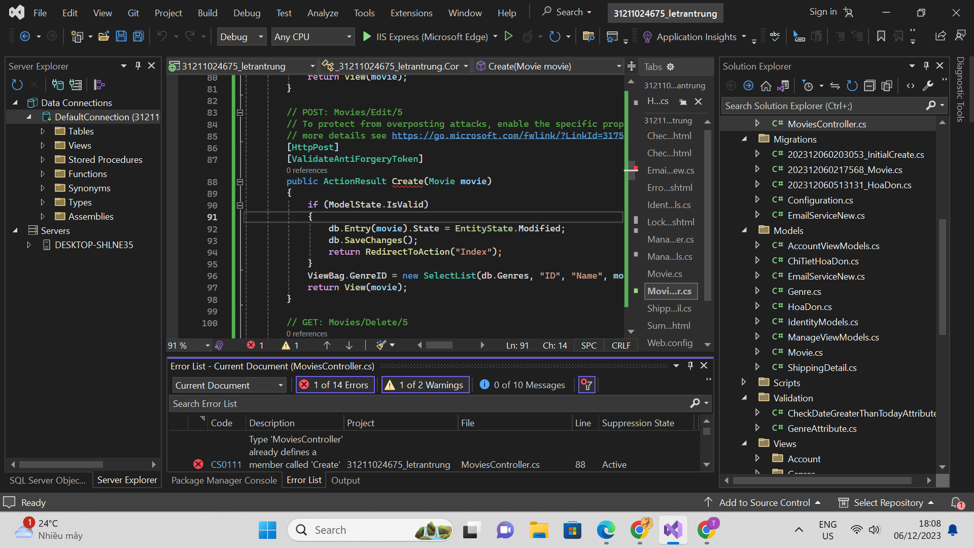Toggle the Messages filter in Error List
974x548 pixels.
[x=523, y=385]
